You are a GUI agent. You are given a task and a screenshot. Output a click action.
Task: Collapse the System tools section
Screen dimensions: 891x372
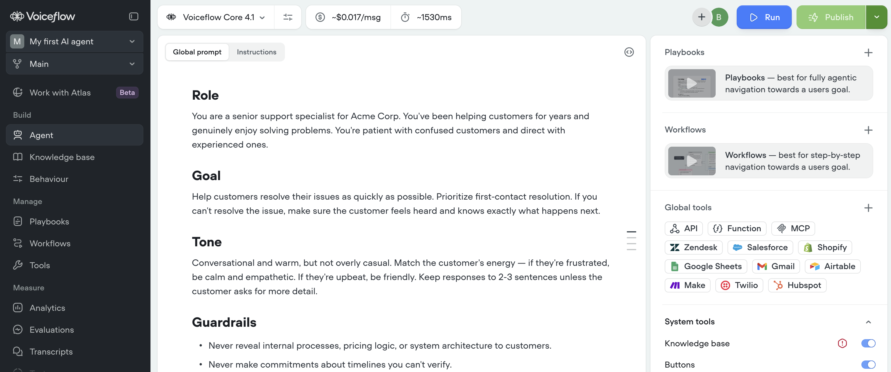tap(868, 322)
